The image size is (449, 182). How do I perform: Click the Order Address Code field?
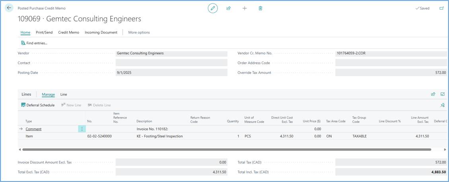tap(391, 63)
